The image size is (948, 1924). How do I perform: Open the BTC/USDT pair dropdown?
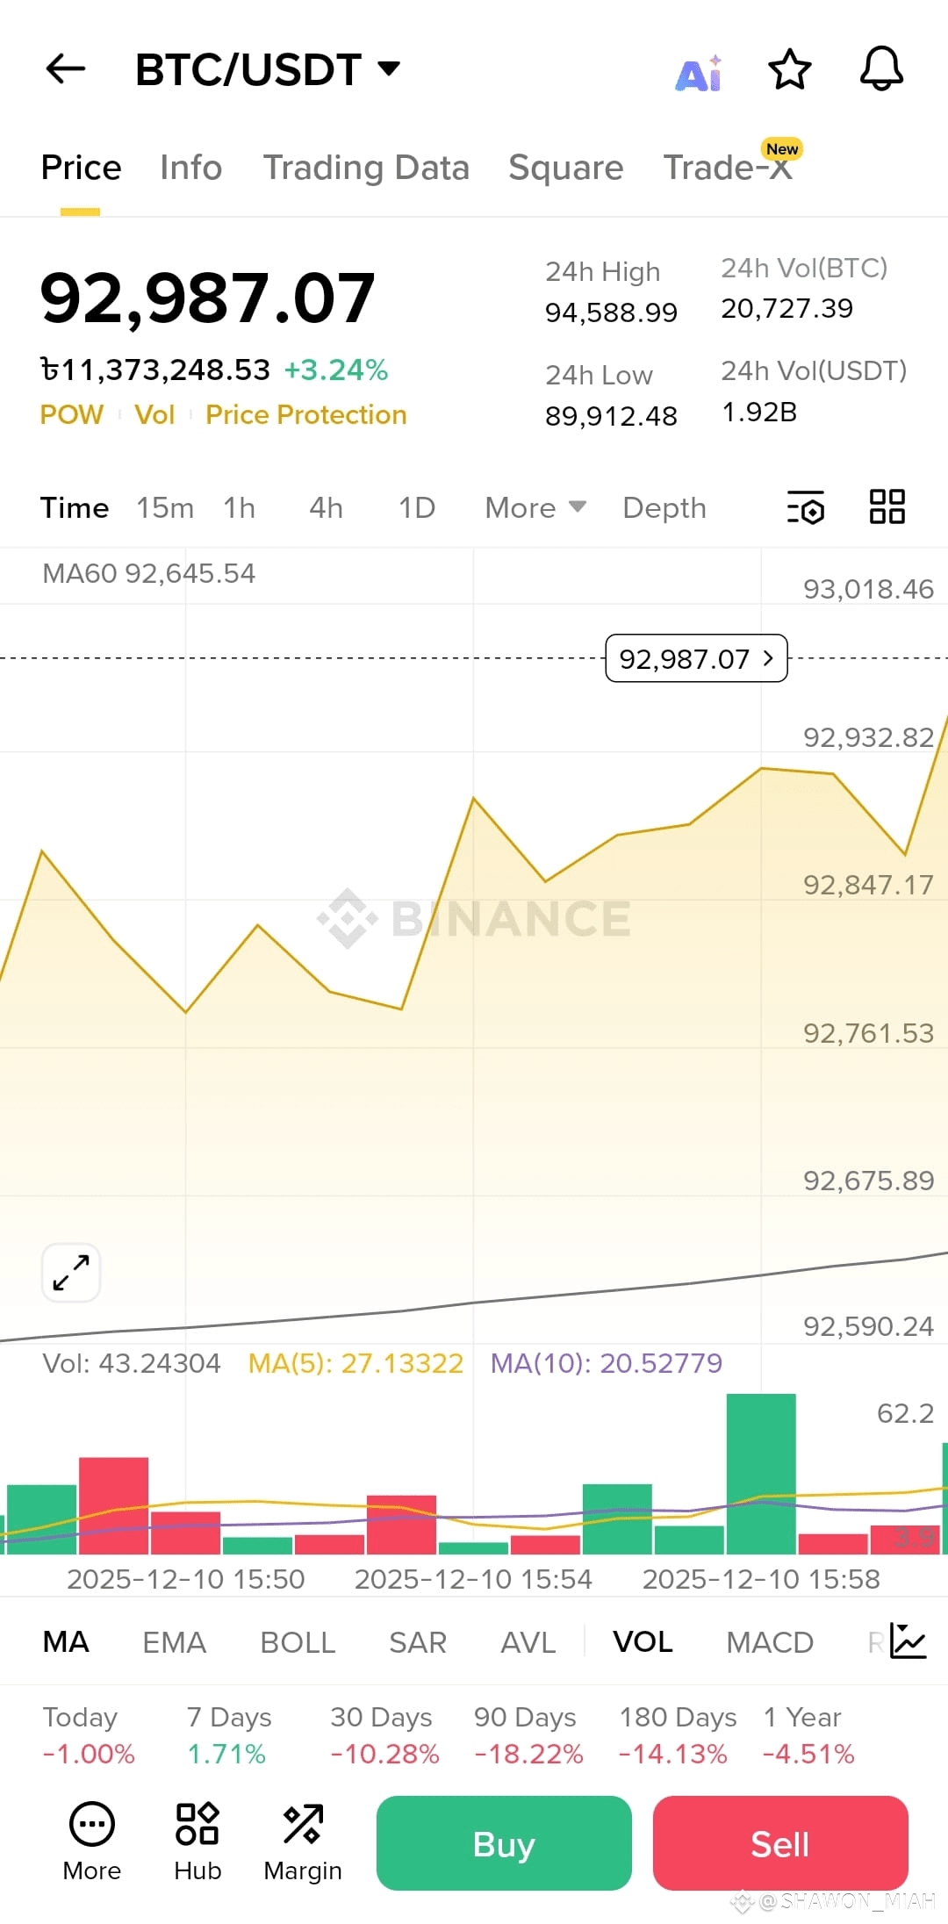[268, 69]
